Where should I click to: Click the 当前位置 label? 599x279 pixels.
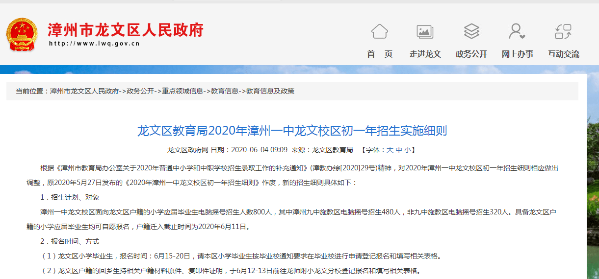coord(29,91)
